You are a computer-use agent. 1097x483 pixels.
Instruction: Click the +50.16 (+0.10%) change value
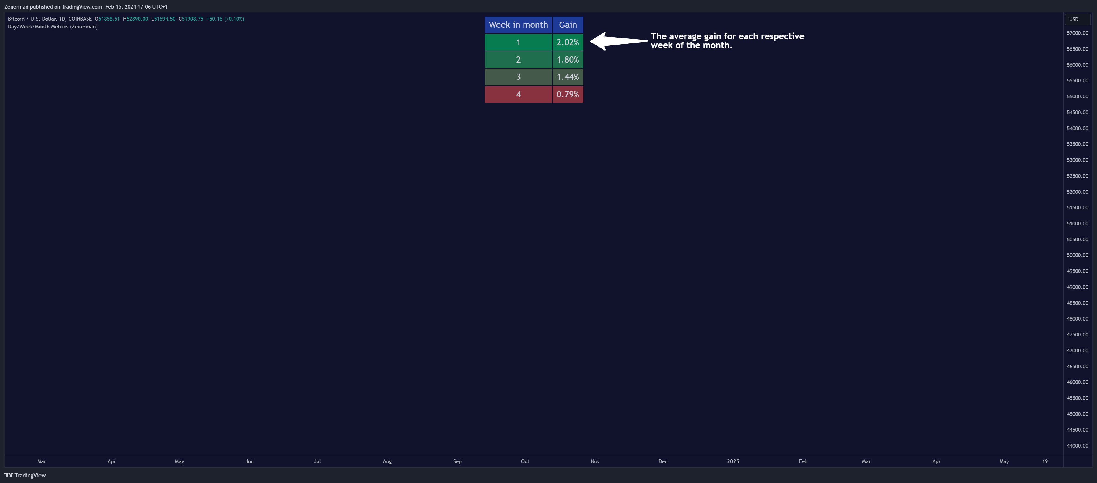point(225,19)
